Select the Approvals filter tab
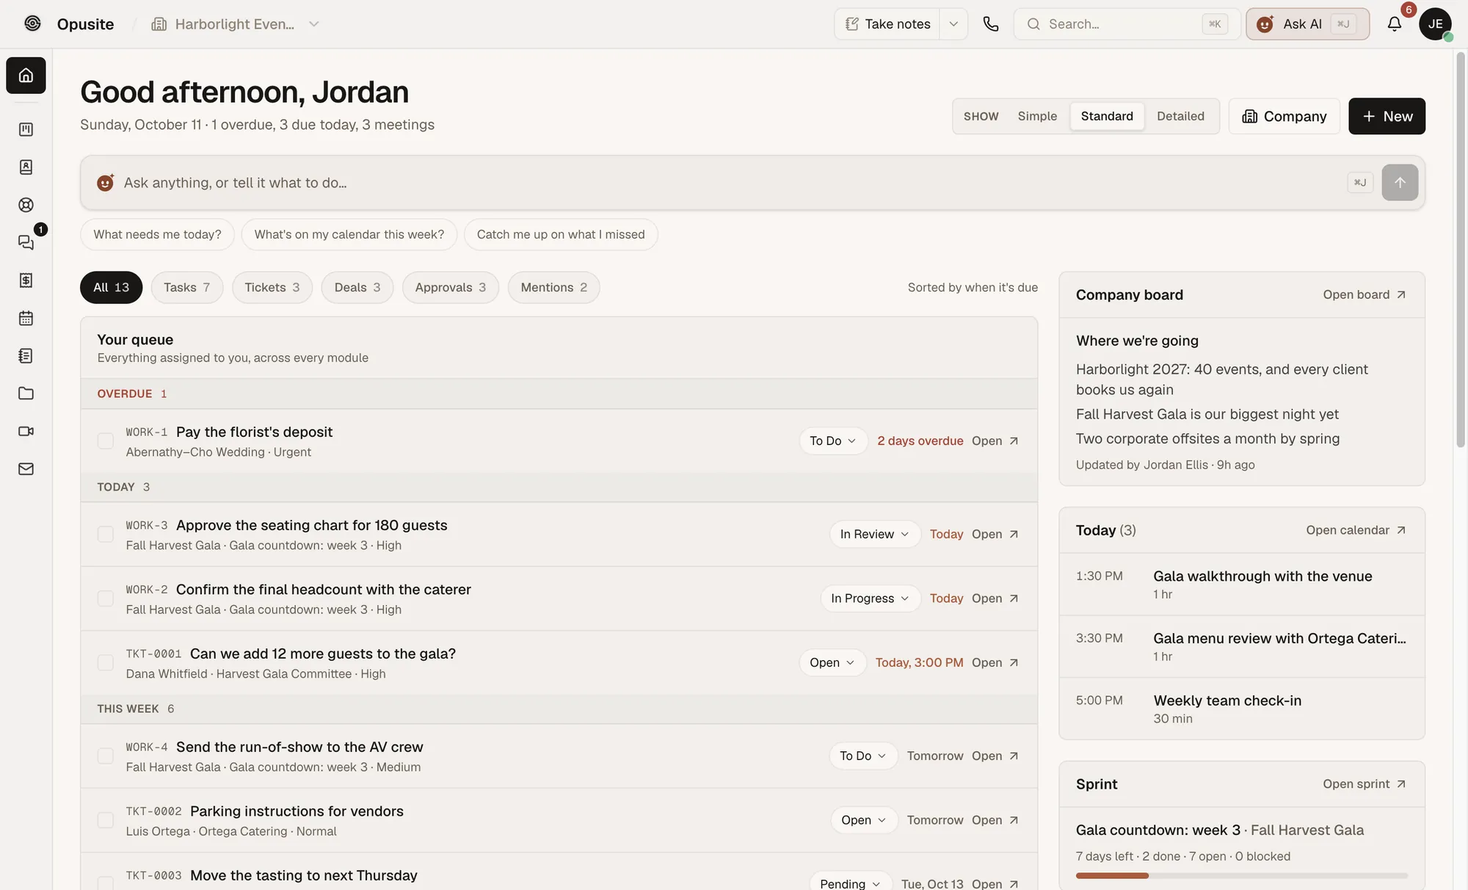The image size is (1468, 890). coord(451,287)
